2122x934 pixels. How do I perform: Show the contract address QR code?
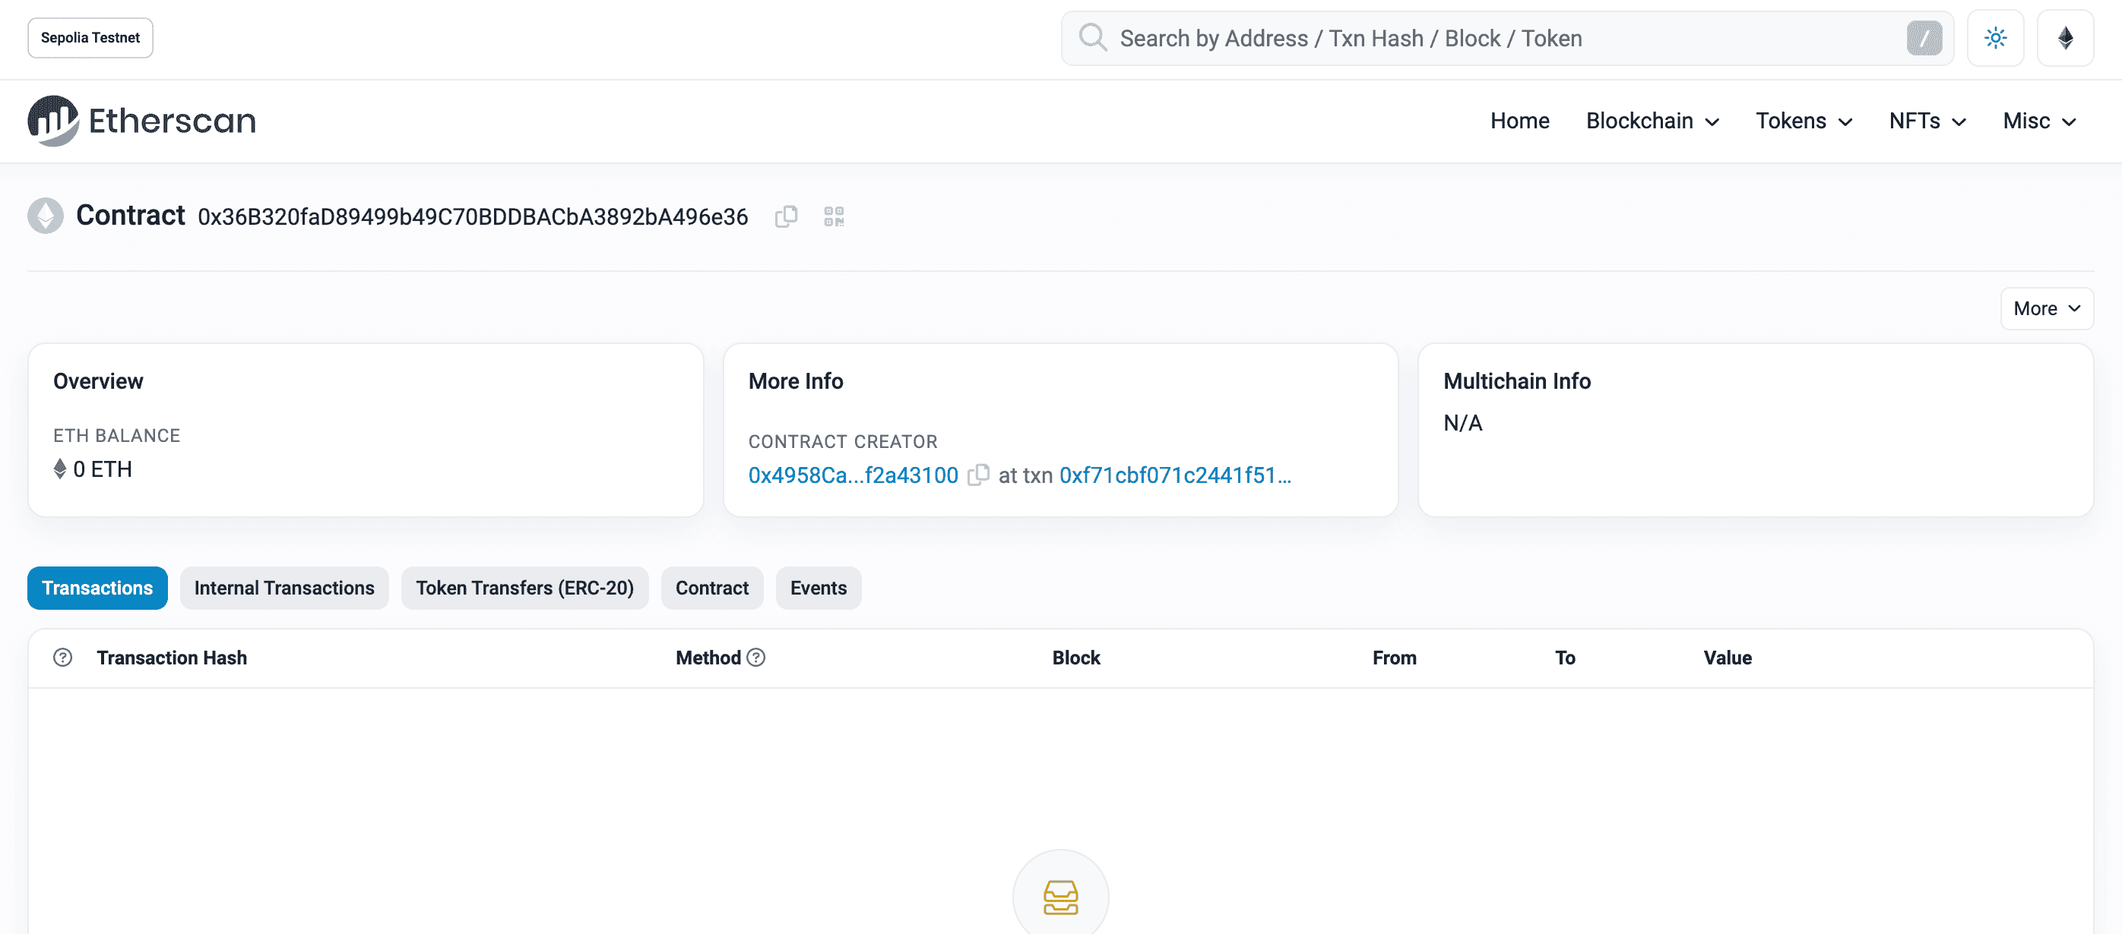pyautogui.click(x=834, y=216)
